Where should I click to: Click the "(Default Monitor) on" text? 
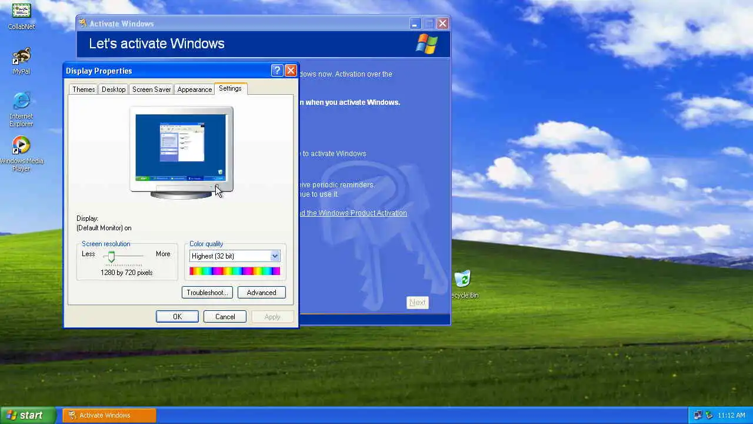[x=104, y=228]
